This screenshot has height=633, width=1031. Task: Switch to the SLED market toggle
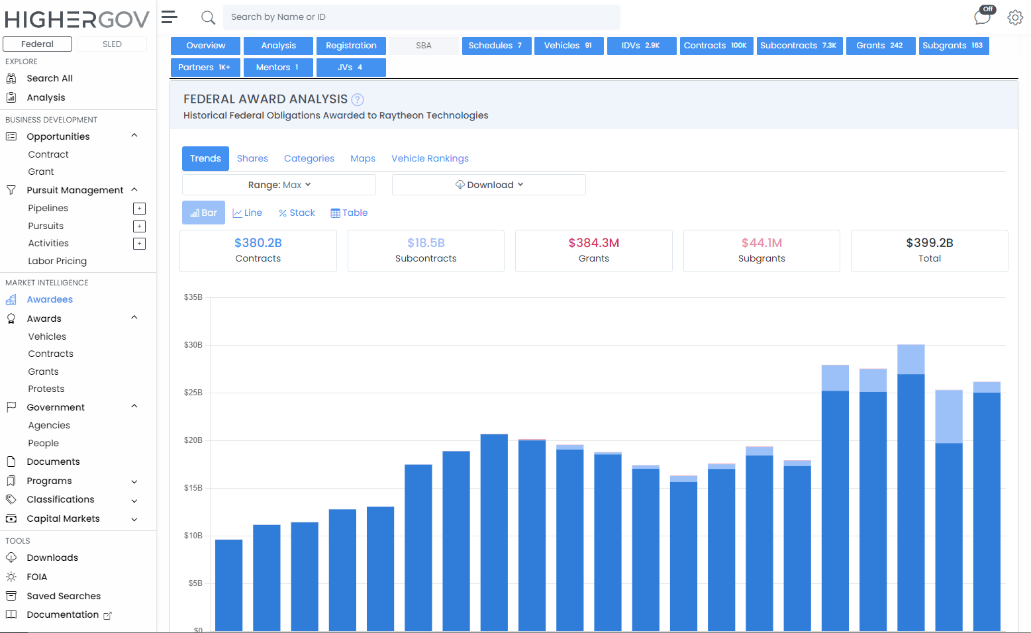tap(112, 44)
